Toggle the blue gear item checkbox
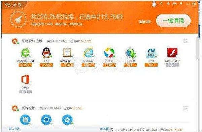The width and height of the screenshot is (202, 132). pyautogui.click(x=72, y=124)
